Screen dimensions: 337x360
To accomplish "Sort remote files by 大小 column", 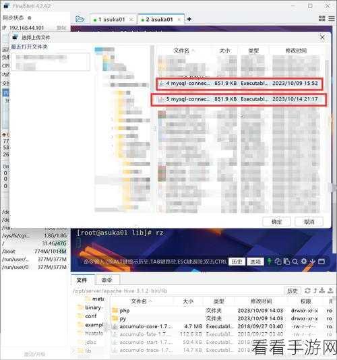I will coord(188,301).
